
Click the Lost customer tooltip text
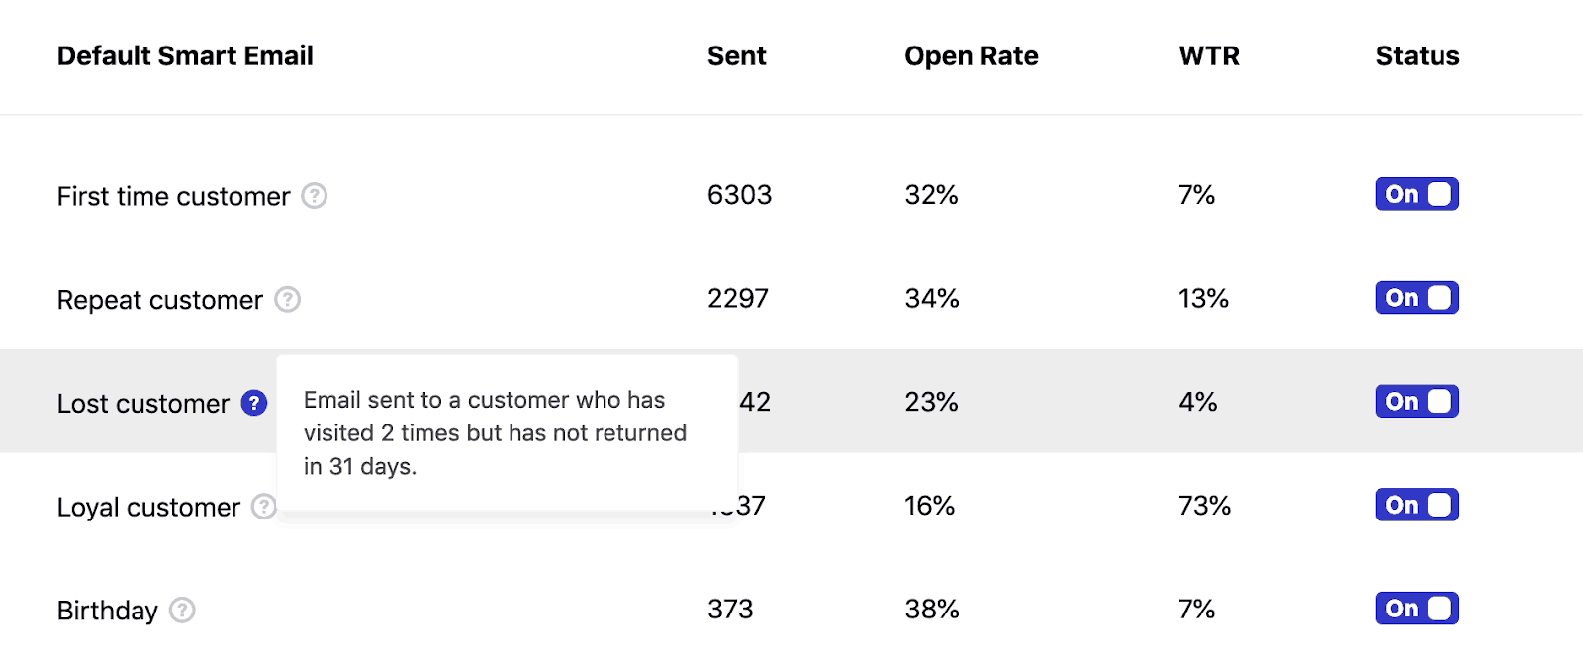(x=495, y=433)
